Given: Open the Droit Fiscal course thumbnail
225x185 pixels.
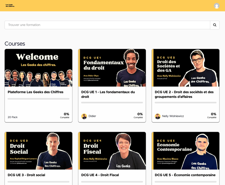Looking at the screenshot, I should click(112, 151).
